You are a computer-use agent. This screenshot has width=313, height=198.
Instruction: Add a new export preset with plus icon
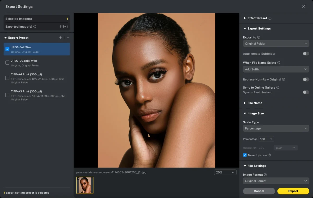click(61, 38)
